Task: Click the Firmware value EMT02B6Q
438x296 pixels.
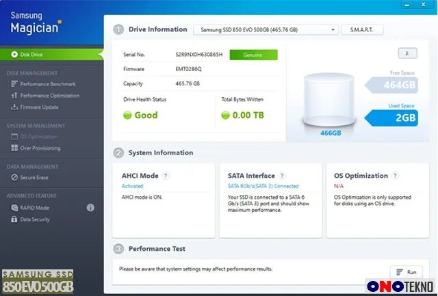Action: (x=188, y=69)
